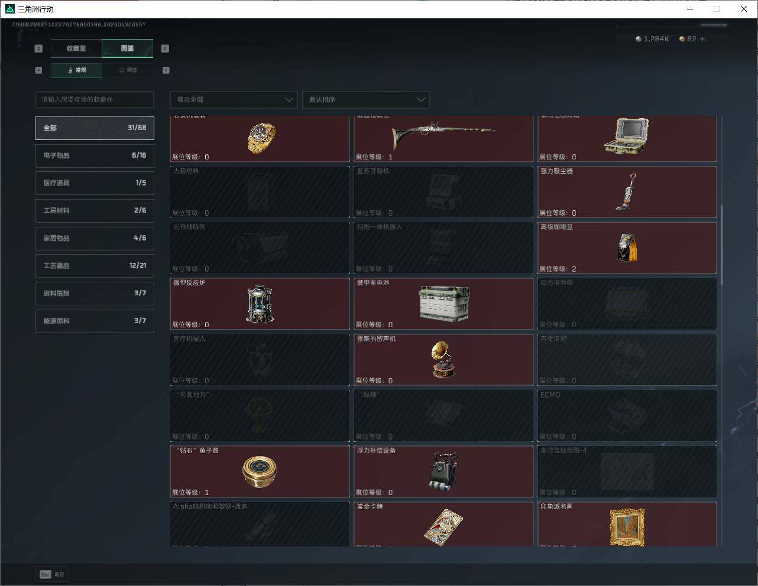Viewport: 758px width, 586px height.
Task: Filter by 能源燃料 category
Action: [95, 321]
